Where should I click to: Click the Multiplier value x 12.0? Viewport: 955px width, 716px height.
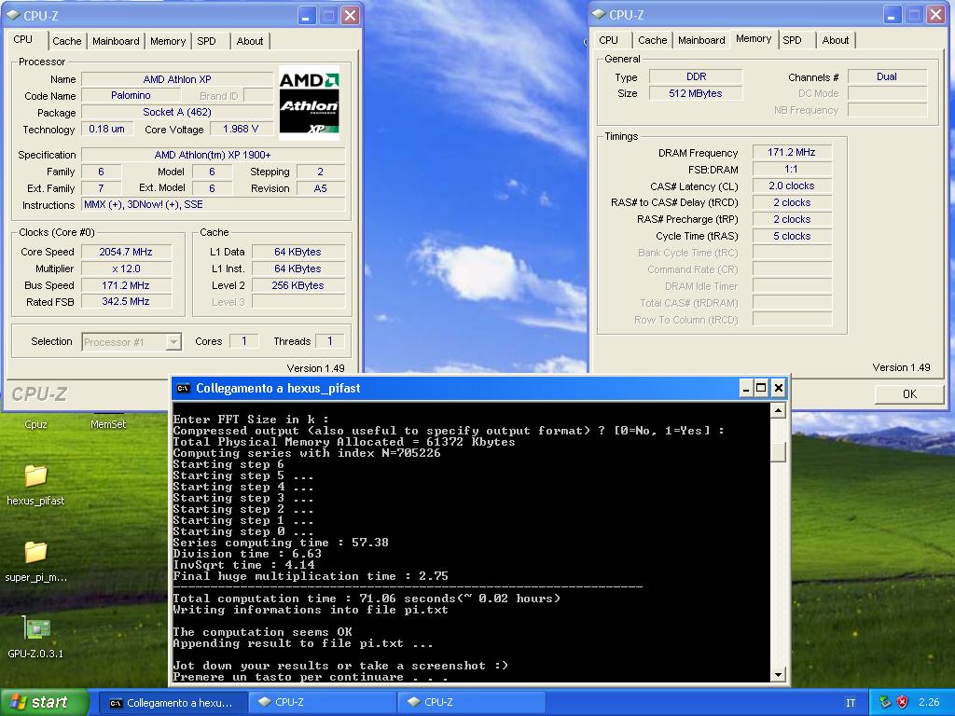pos(126,268)
